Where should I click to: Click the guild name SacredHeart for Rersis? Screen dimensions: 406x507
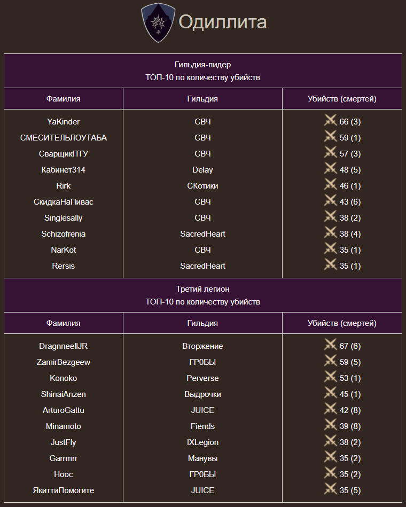(202, 266)
